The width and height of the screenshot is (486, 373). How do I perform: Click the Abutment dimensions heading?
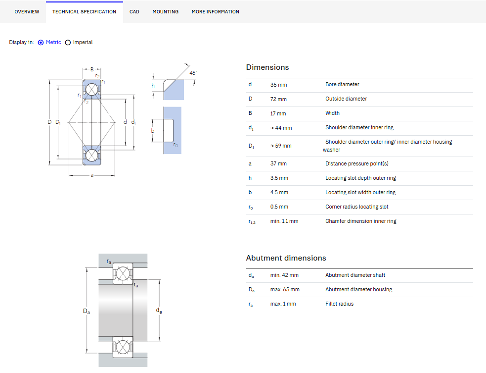pos(286,258)
